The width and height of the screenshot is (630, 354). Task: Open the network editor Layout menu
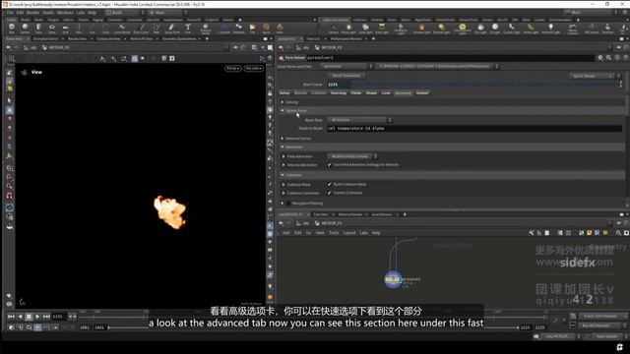coord(349,233)
